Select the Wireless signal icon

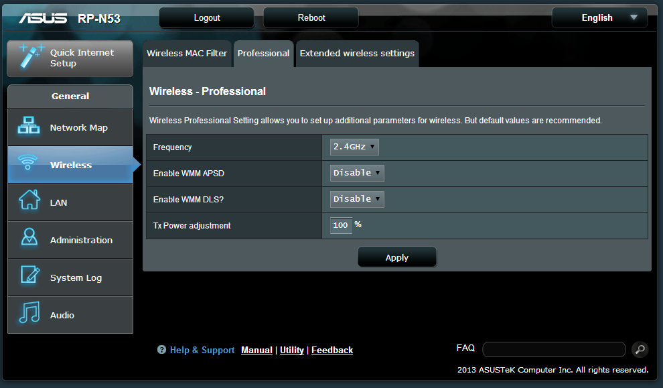coord(29,164)
